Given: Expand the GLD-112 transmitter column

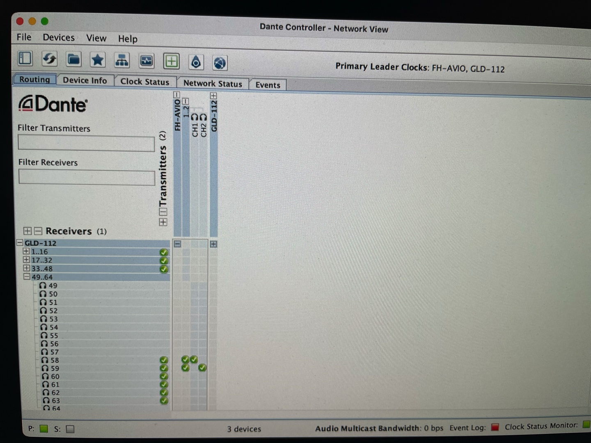Looking at the screenshot, I should pos(213,96).
